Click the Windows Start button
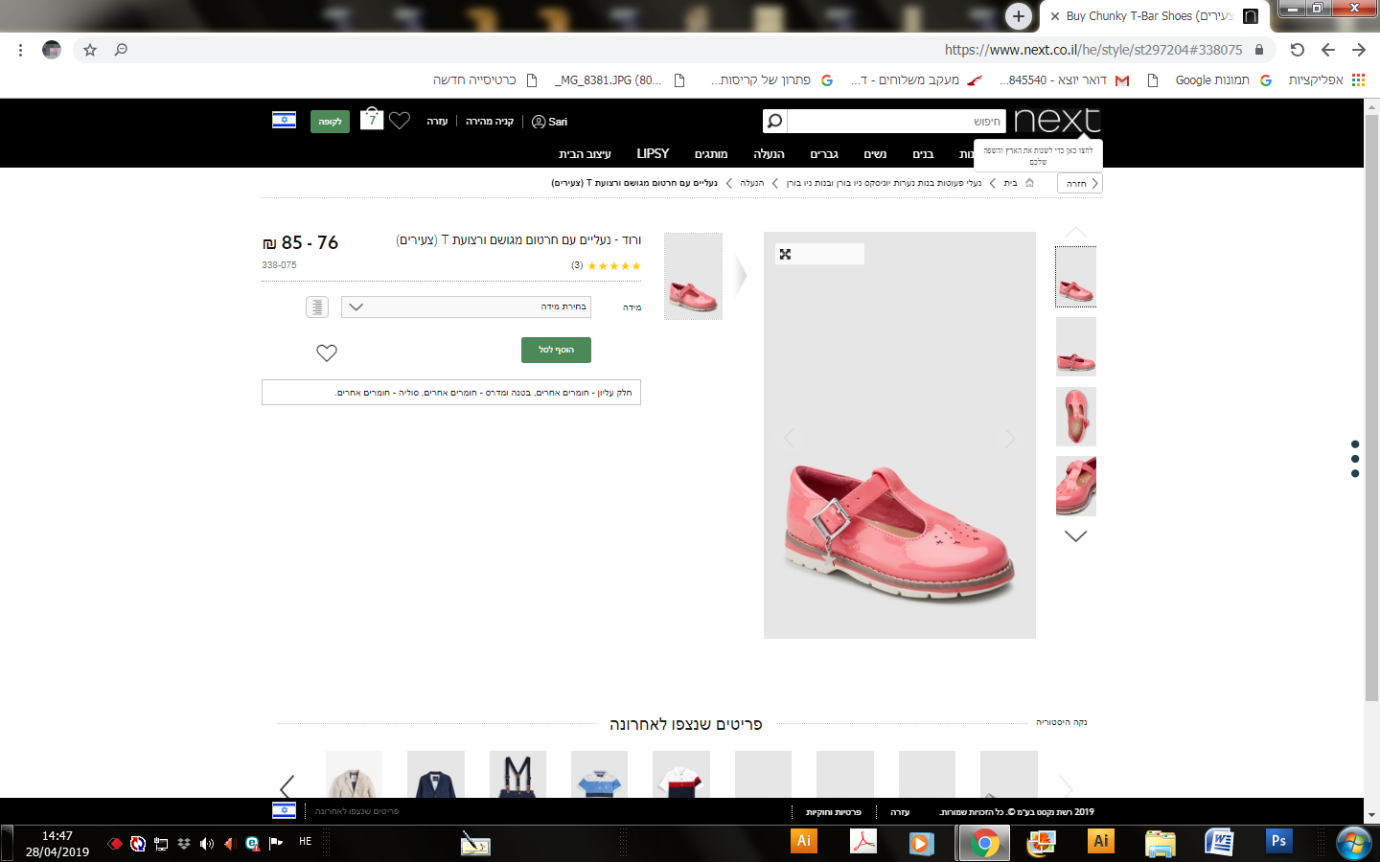 point(1353,844)
